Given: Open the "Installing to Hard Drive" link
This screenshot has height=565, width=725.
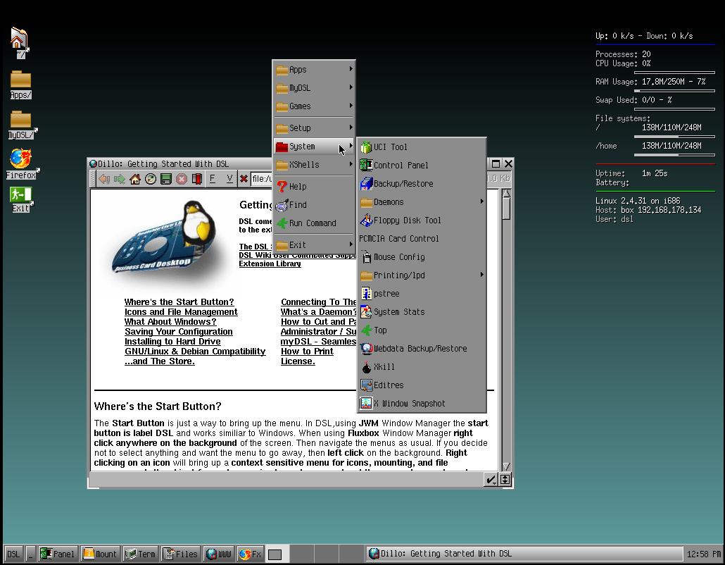Looking at the screenshot, I should [x=172, y=342].
